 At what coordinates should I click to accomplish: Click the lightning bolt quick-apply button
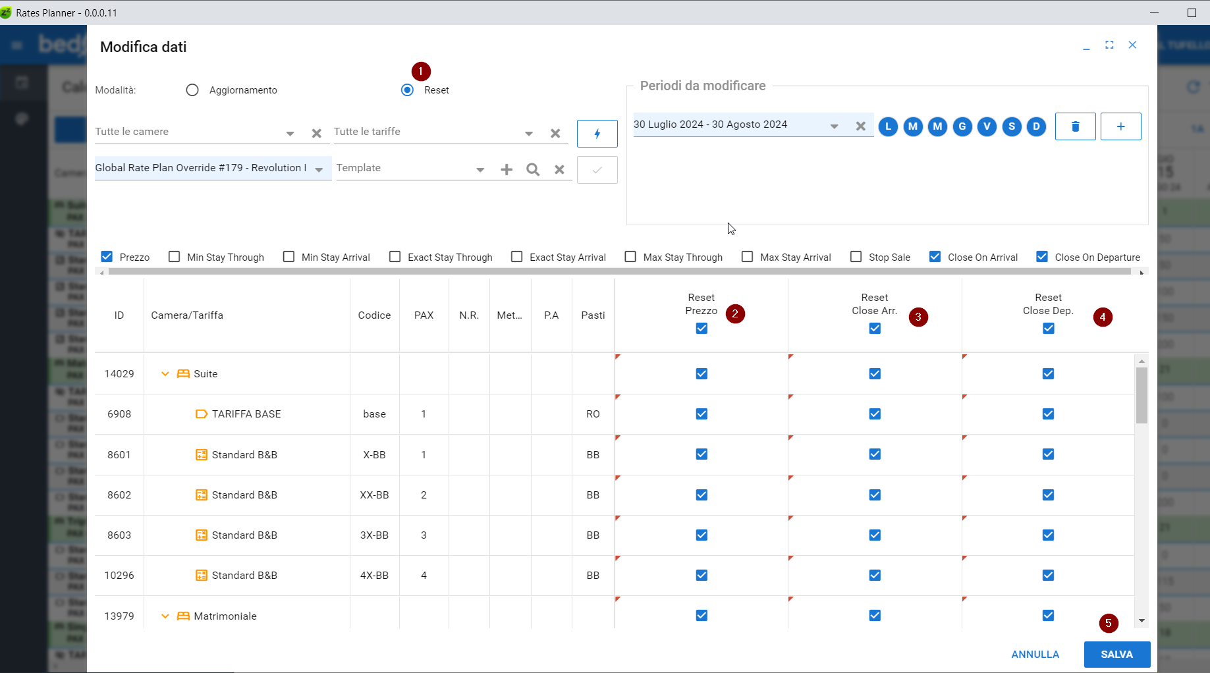597,134
